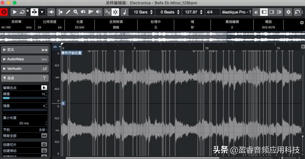Click the 4/4 time signature field
The image size is (305, 159).
click(x=210, y=12)
